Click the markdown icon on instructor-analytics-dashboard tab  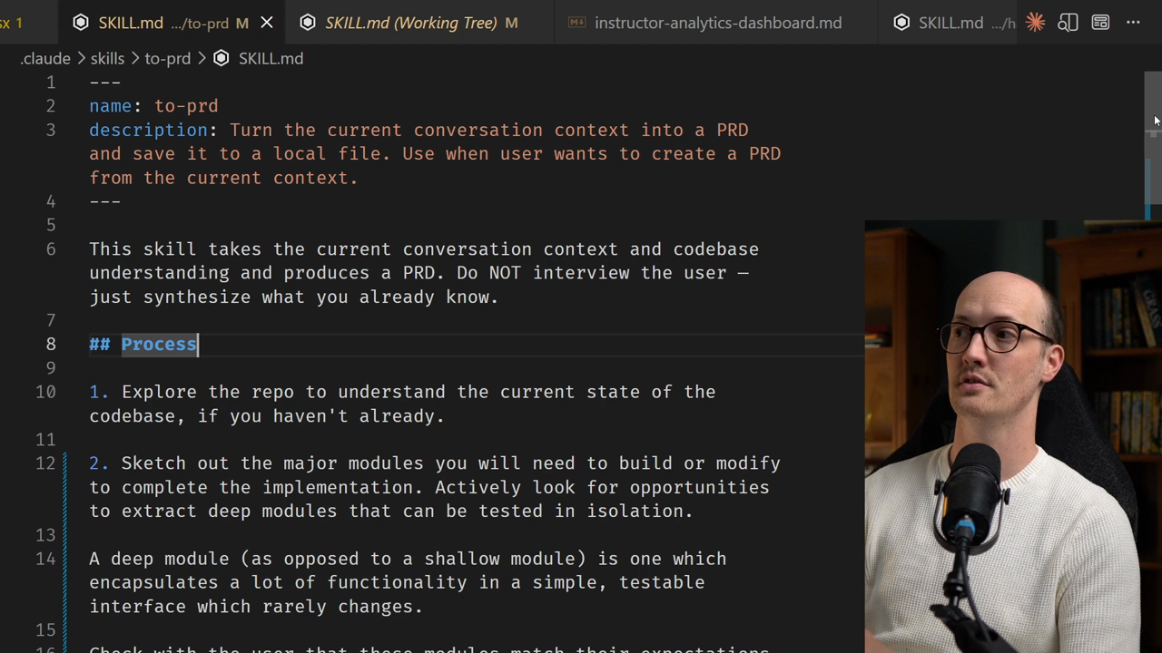pos(576,23)
